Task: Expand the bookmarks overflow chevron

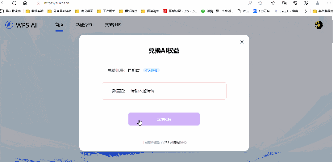Action: tap(306, 11)
